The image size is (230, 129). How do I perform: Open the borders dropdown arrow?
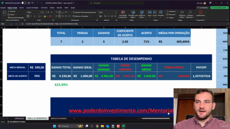tap(42, 16)
